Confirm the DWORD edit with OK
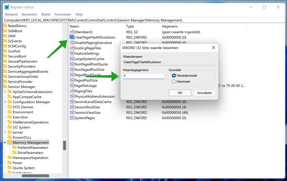This screenshot has width=287, height=181. click(180, 93)
